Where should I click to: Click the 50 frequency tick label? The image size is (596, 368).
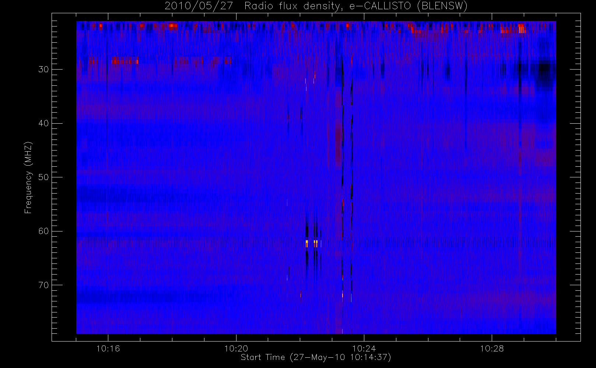(43, 177)
